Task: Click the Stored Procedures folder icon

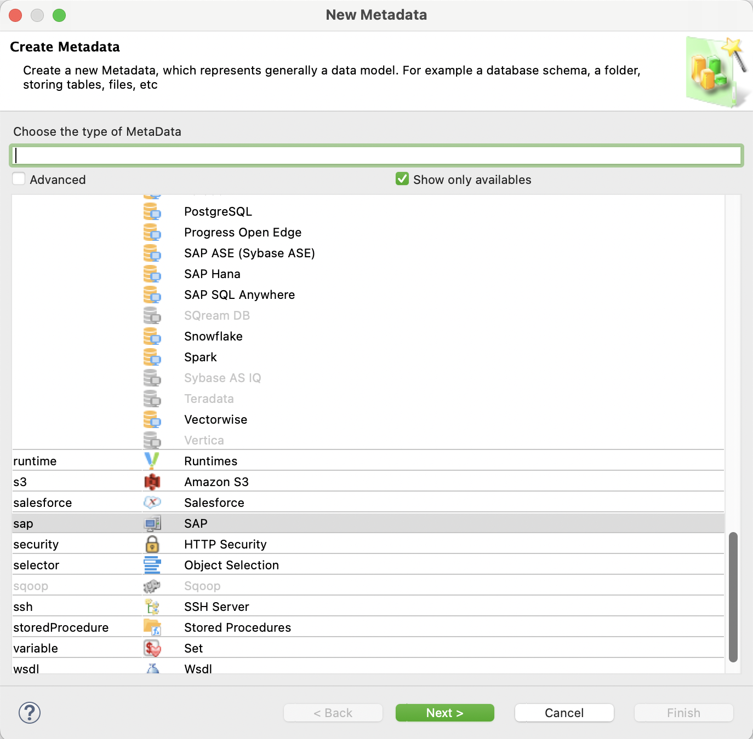Action: (x=152, y=627)
